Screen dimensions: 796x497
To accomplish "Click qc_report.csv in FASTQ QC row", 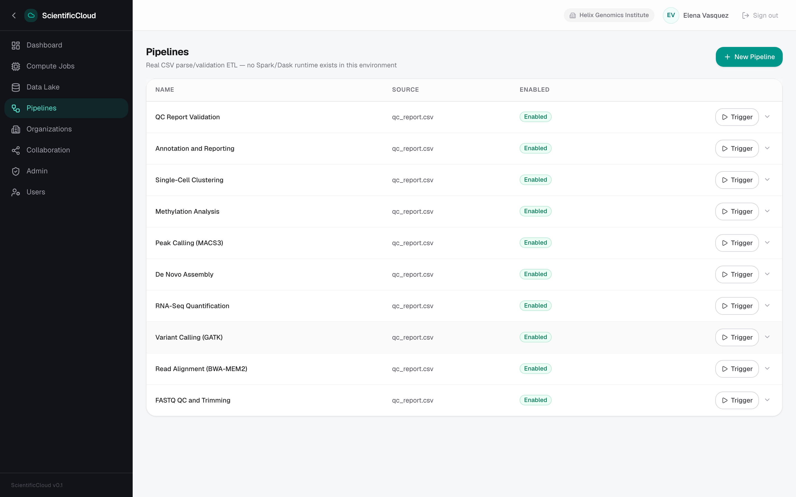I will click(x=412, y=400).
